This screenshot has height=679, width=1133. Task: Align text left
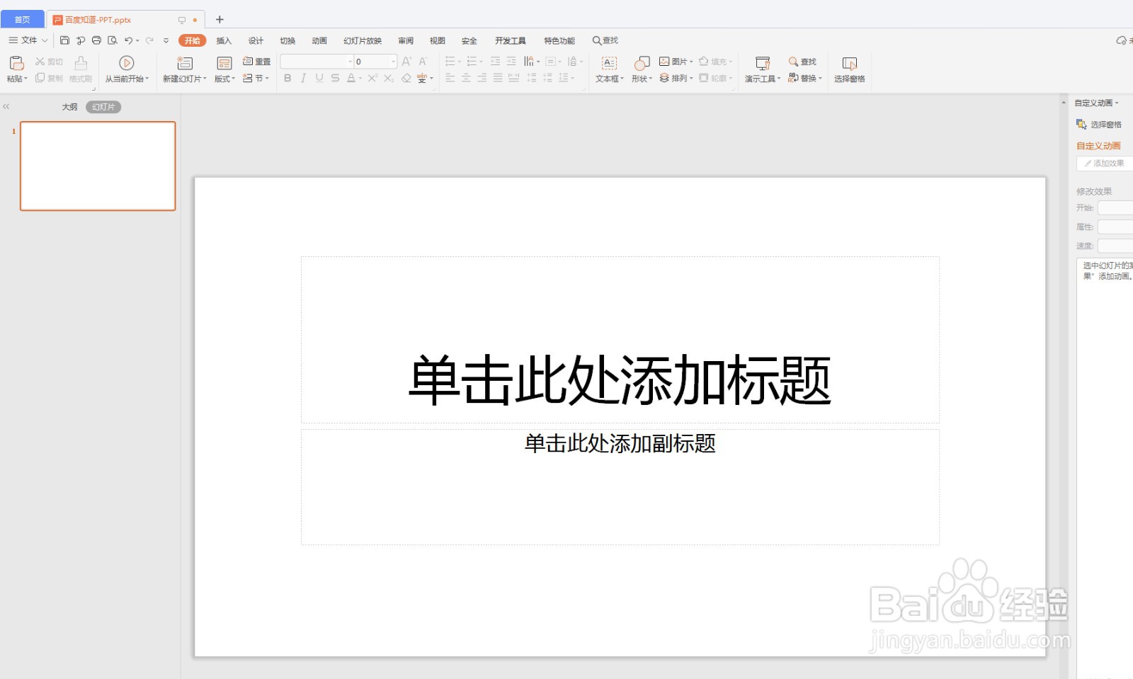click(x=450, y=78)
